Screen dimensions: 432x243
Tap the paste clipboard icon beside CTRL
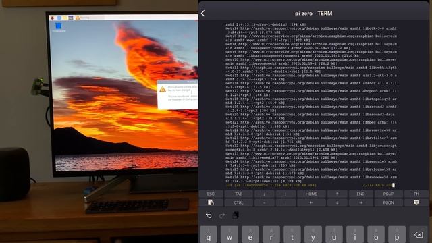point(211,202)
